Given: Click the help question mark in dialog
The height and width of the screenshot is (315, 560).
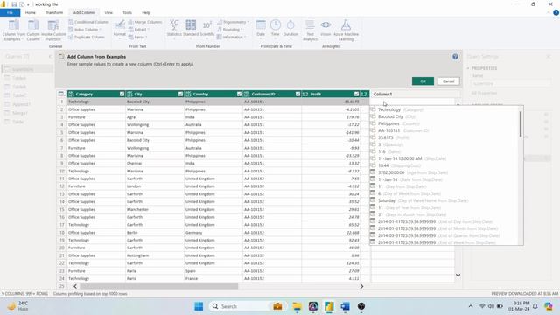Looking at the screenshot, I should click(455, 56).
